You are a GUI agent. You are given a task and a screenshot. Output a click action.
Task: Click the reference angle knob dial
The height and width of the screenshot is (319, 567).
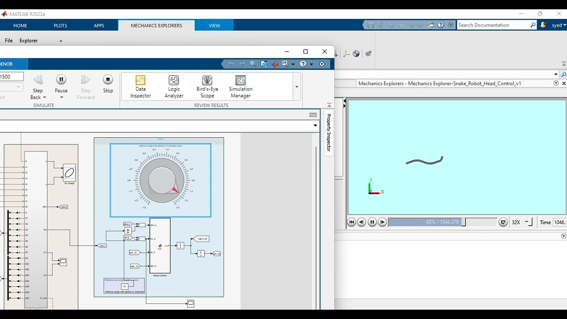pyautogui.click(x=162, y=180)
